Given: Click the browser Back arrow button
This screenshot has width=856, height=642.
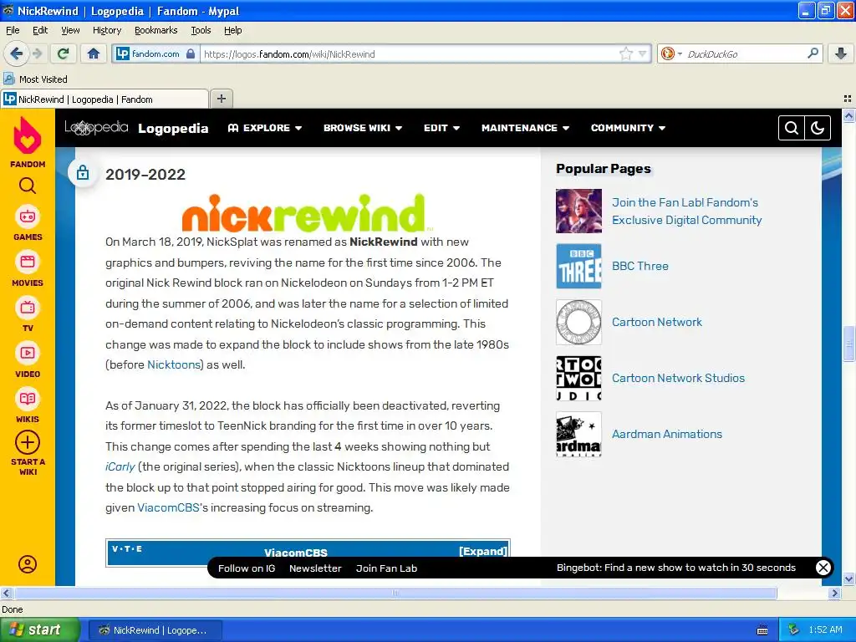Looking at the screenshot, I should 17,53.
